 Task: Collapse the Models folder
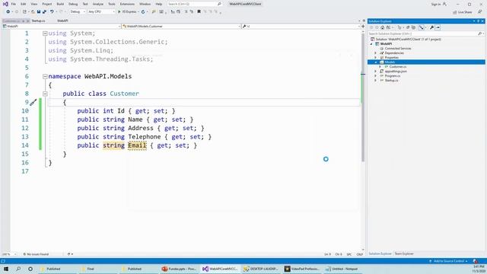(375, 62)
